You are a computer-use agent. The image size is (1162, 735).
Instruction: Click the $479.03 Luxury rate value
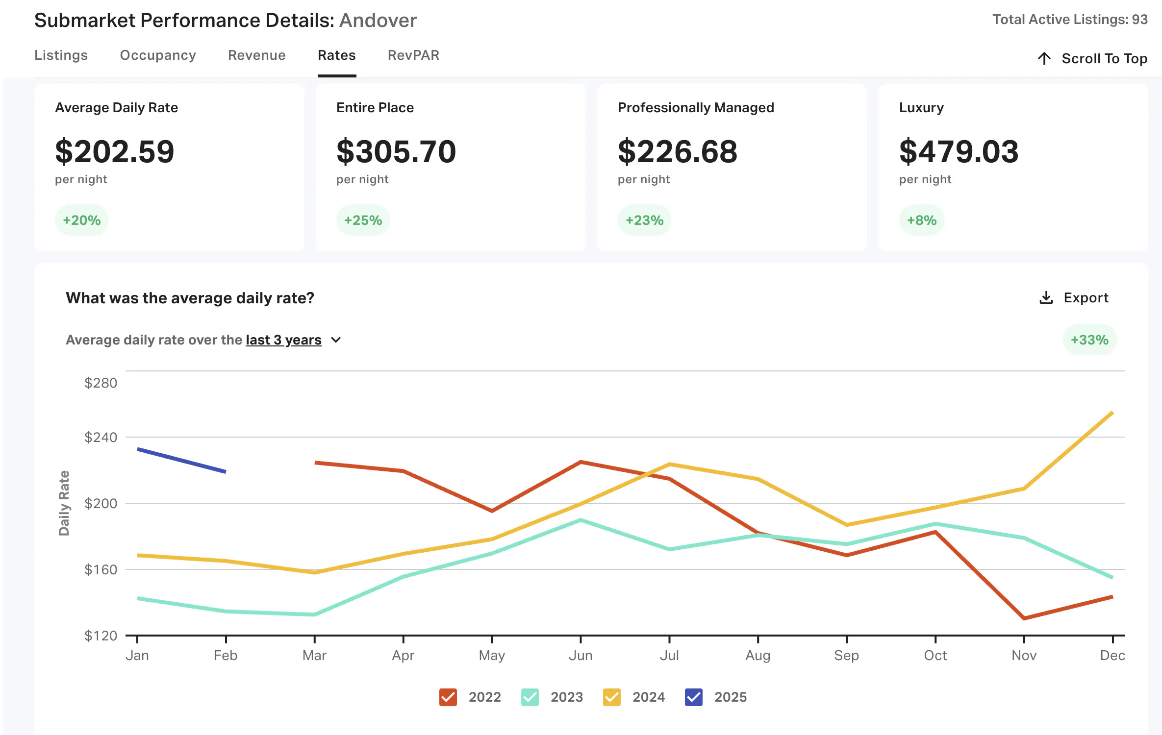coord(959,151)
